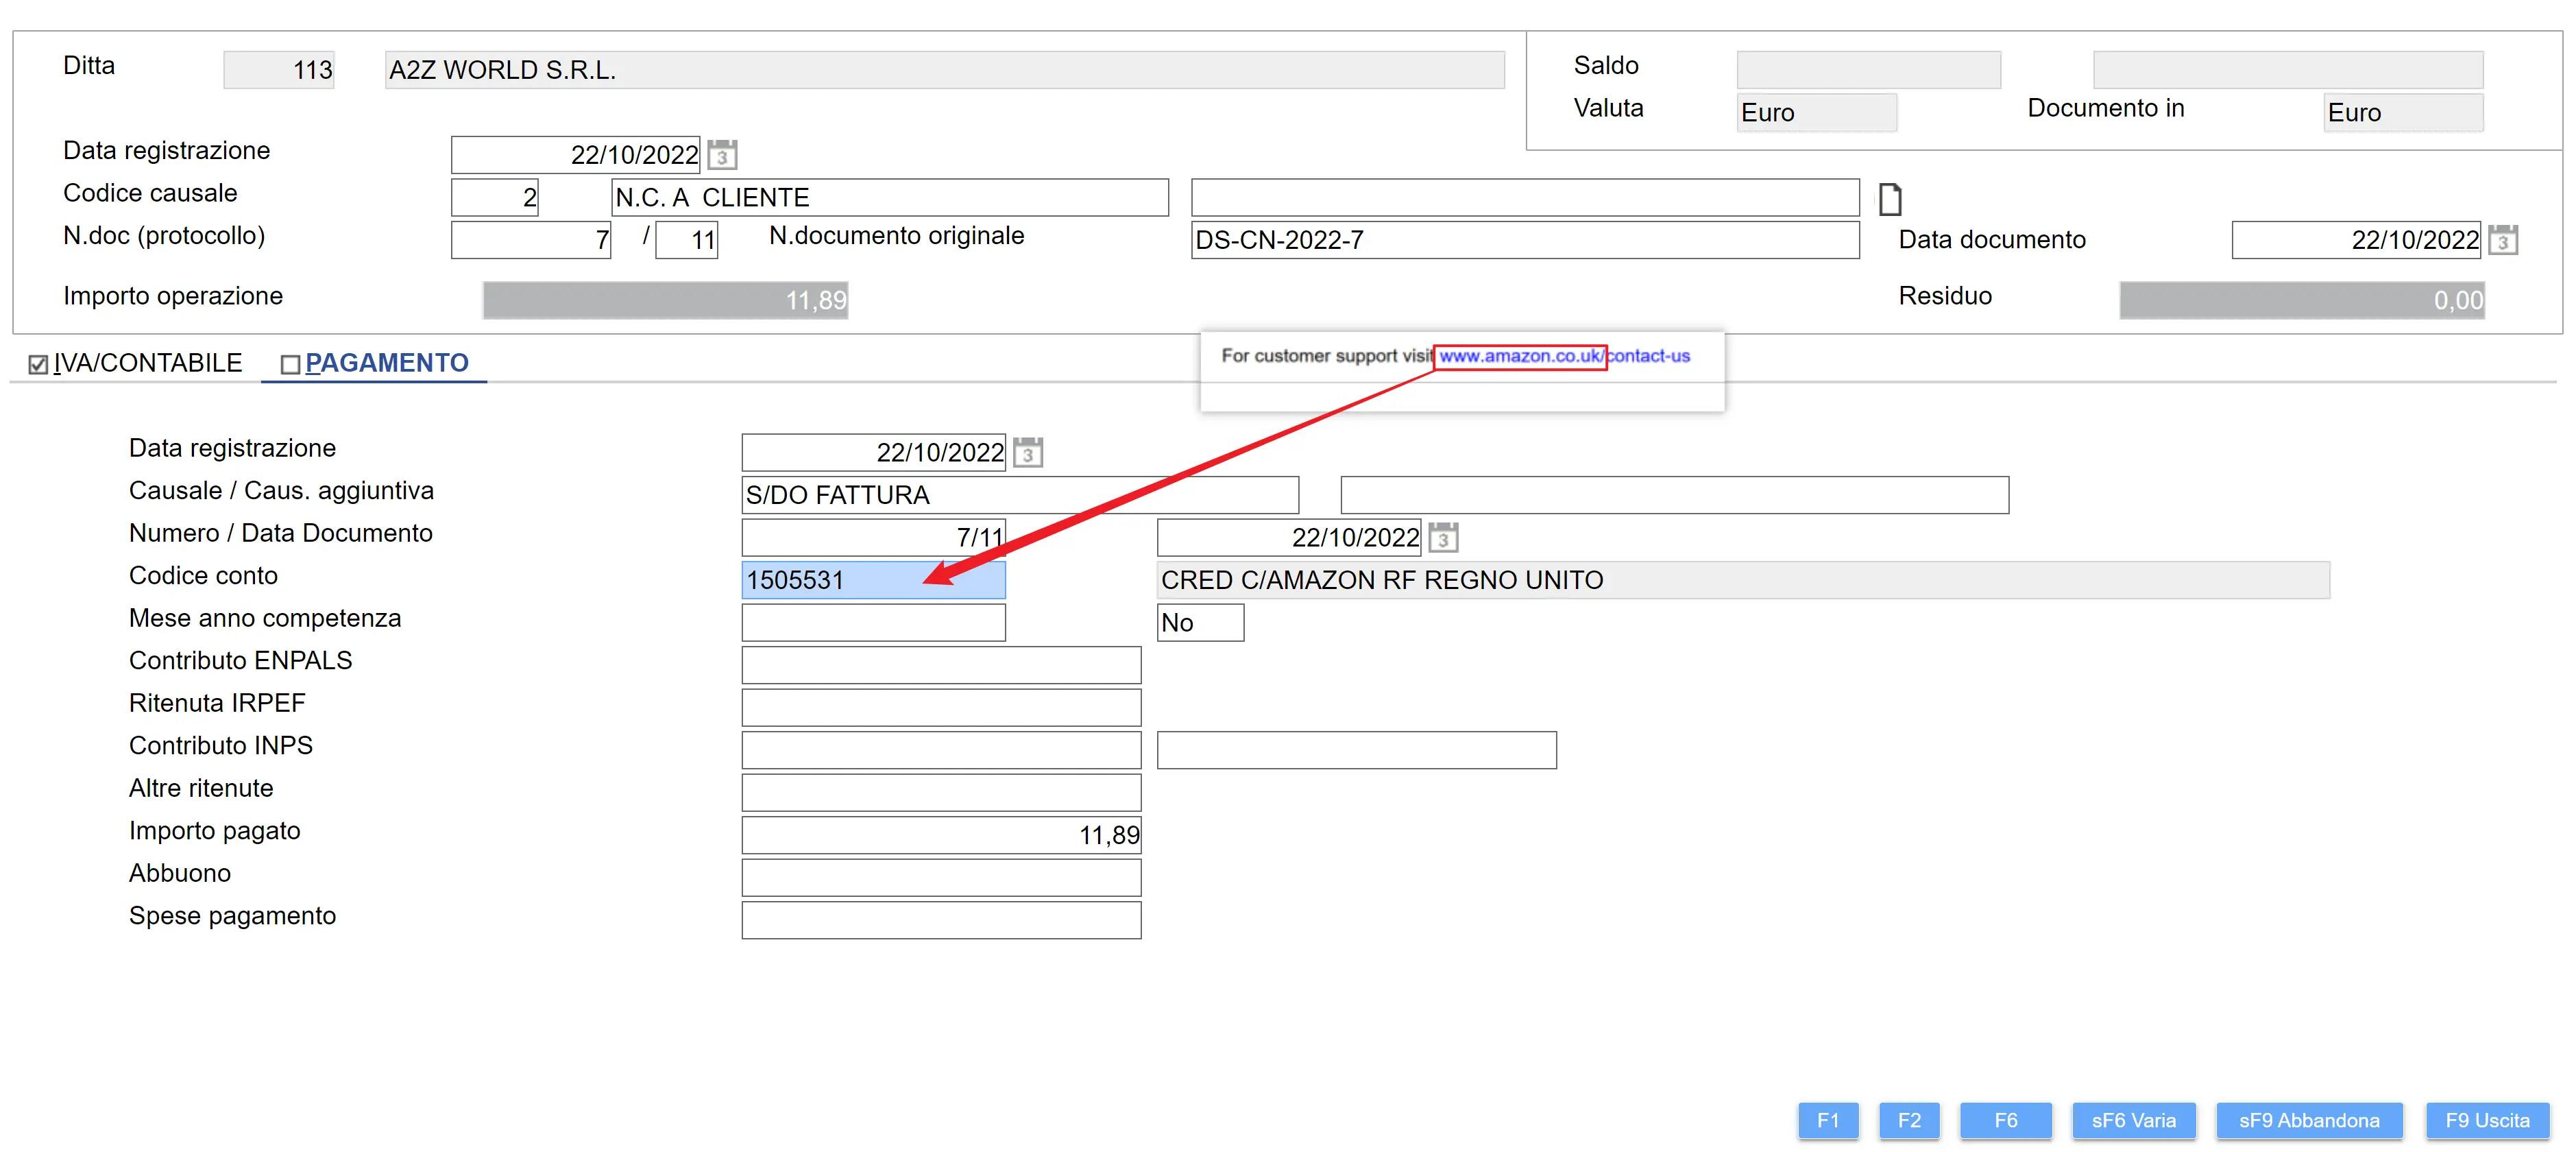Toggle the PAGAMENTO checkbox
Screen dimensions: 2576x1152
pos(290,365)
